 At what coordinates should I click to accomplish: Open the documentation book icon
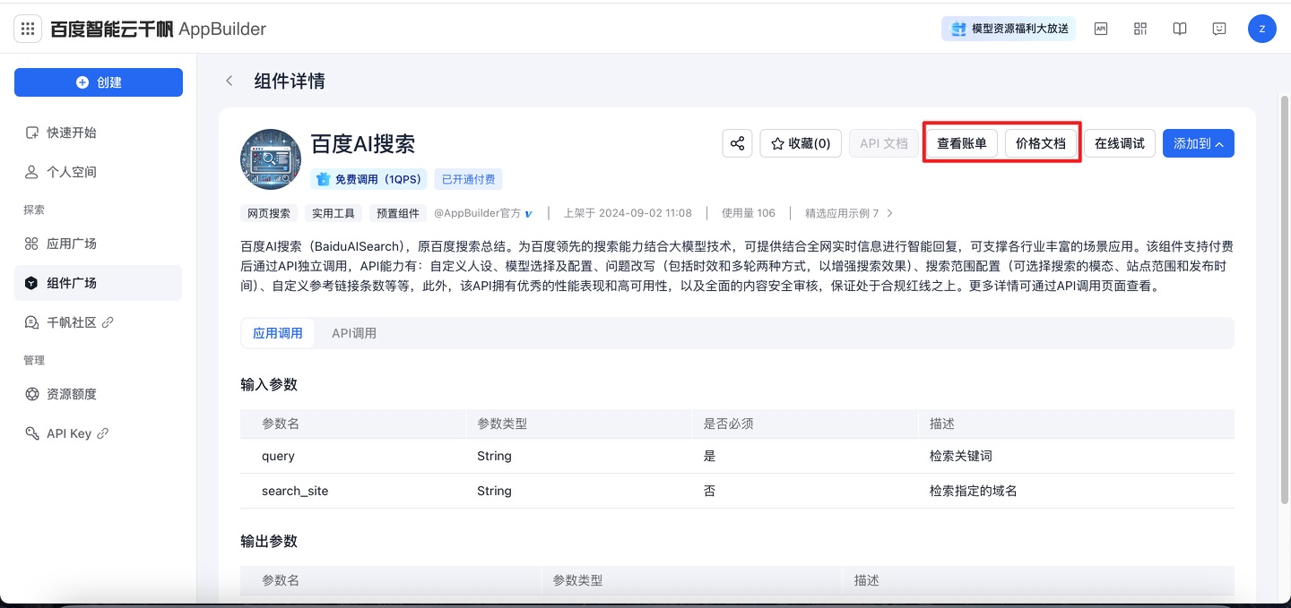[x=1180, y=29]
